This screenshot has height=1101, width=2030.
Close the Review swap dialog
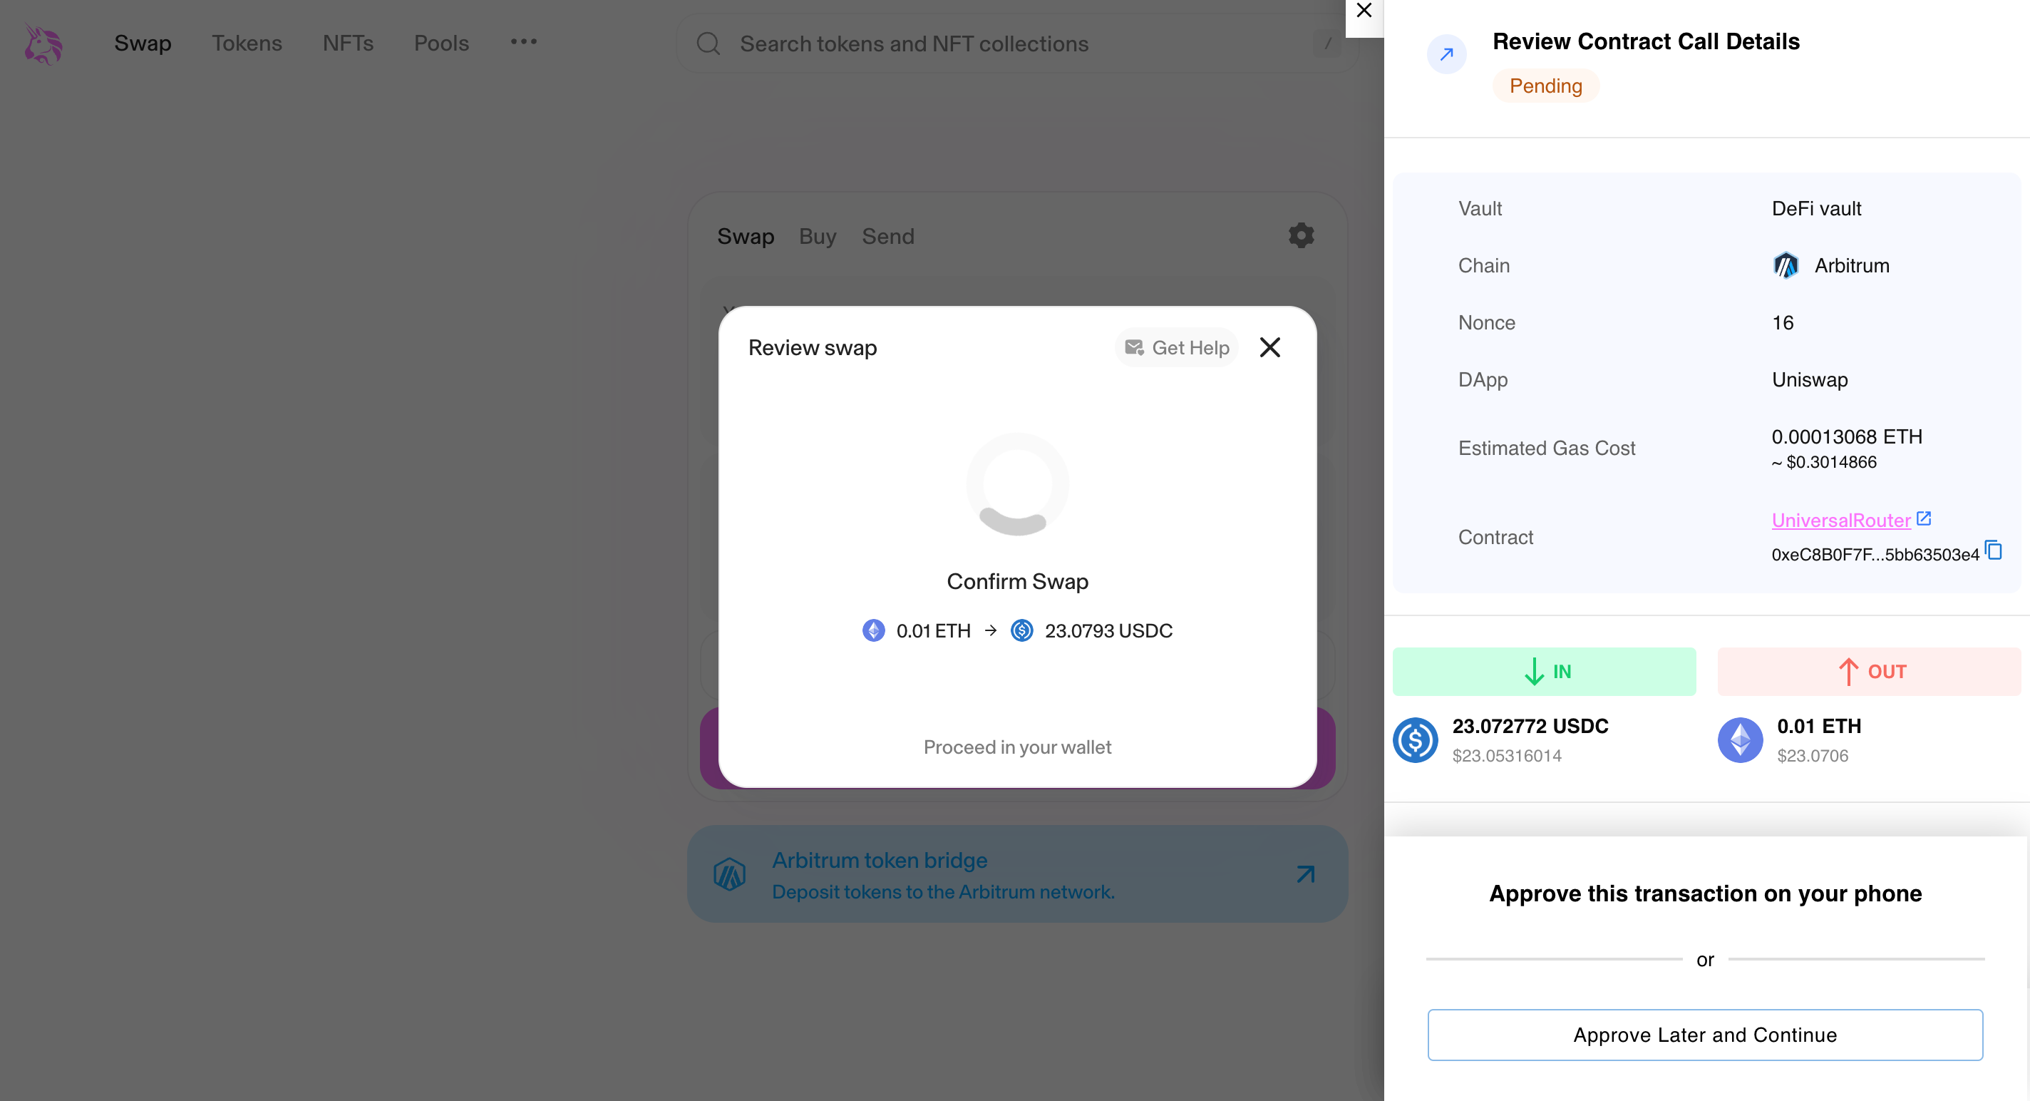click(x=1269, y=347)
